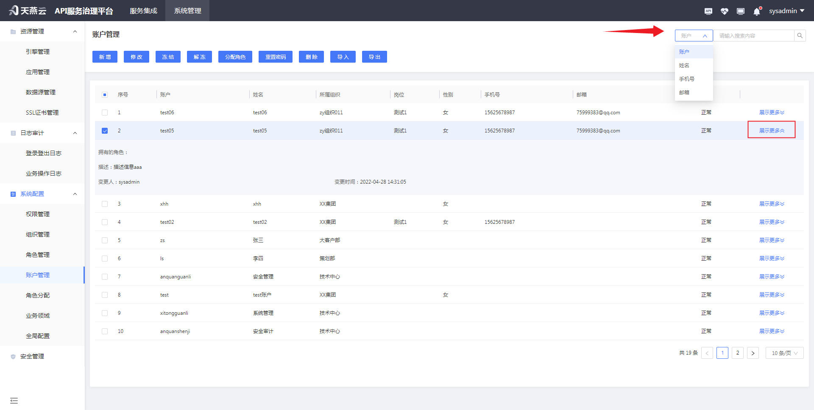The height and width of the screenshot is (410, 814).
Task: Expand 展示更多 link on row xhh
Action: (771, 204)
